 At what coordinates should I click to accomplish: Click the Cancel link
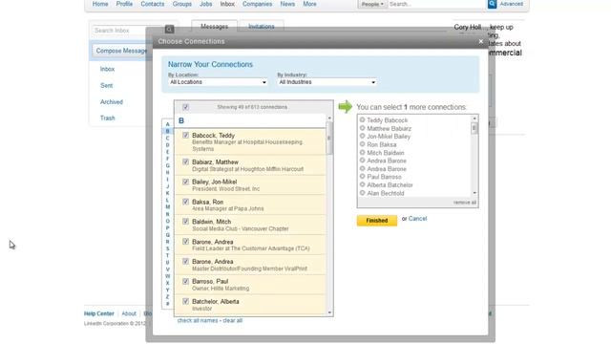tap(418, 219)
